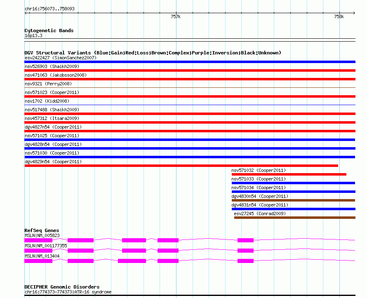Select the blue dgv4831n54 gain bar

pos(294,209)
